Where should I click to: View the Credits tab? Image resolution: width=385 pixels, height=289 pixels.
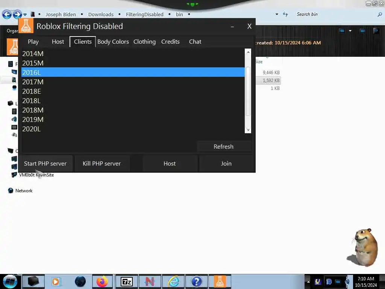170,42
